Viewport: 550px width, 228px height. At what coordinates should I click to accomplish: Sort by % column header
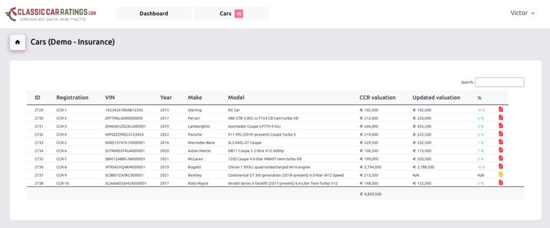(x=480, y=98)
